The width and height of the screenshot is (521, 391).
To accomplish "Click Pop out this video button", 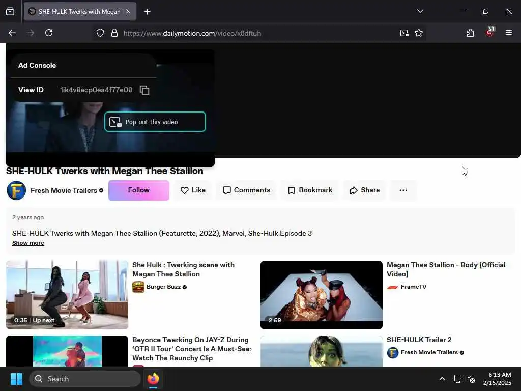I will click(x=155, y=122).
